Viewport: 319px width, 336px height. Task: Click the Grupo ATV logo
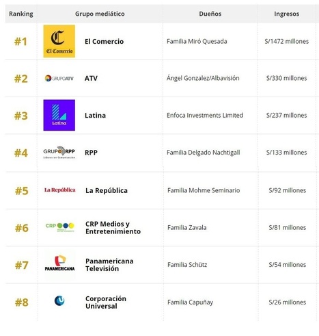(x=59, y=79)
